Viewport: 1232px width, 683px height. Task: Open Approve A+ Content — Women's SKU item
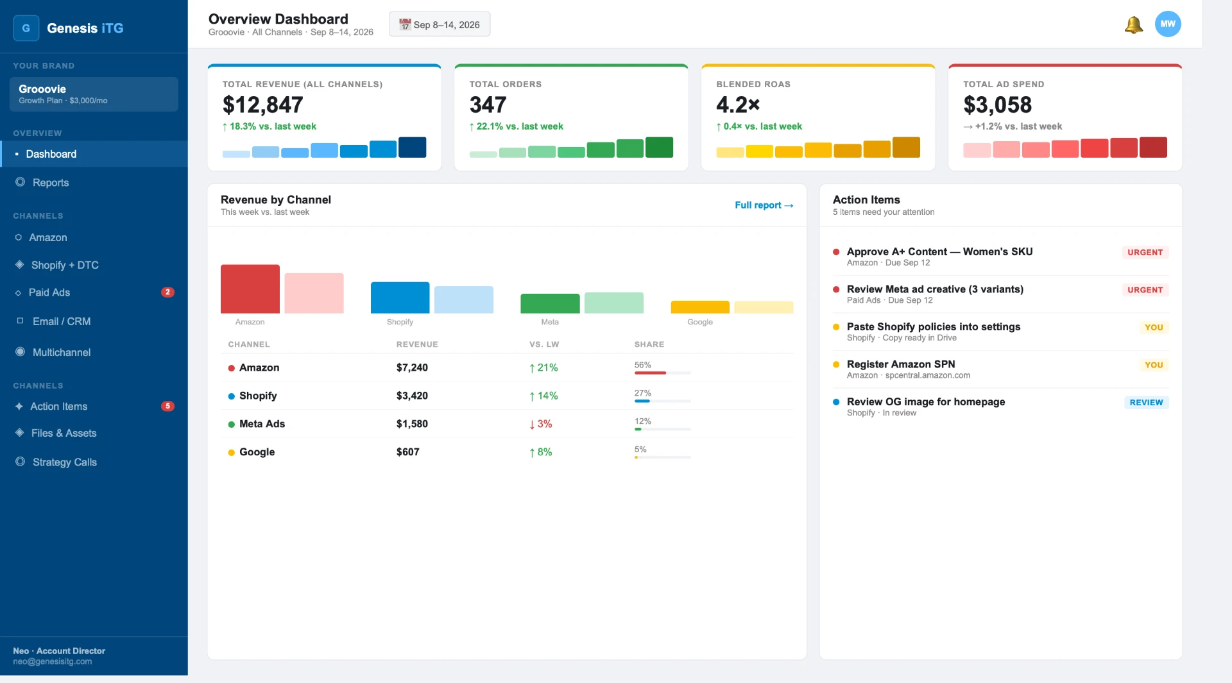(1000, 257)
